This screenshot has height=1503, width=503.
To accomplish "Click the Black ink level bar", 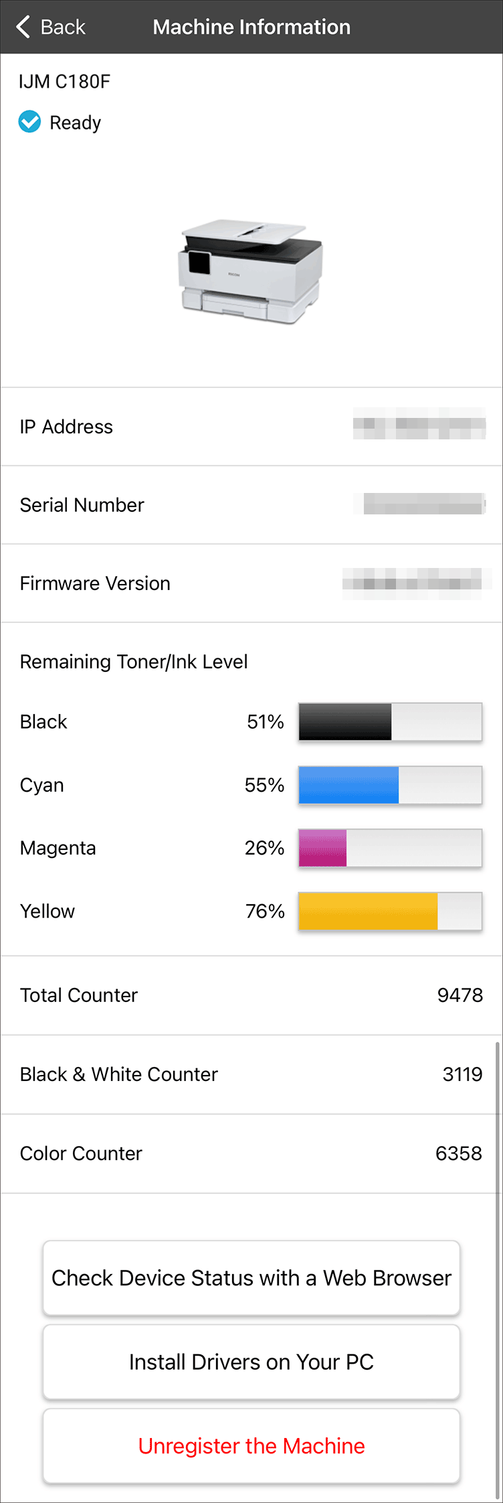I will (x=390, y=721).
